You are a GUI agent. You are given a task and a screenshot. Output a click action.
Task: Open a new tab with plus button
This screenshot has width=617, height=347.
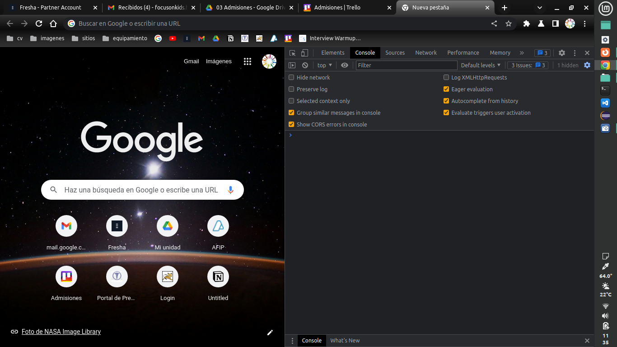click(505, 8)
